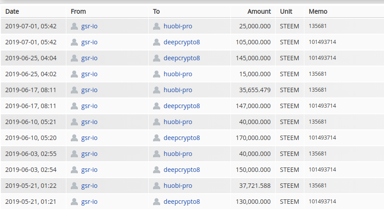Open the gsr-io link in the 2019-06-03, 02:55 row
The width and height of the screenshot is (384, 210).
click(x=89, y=154)
